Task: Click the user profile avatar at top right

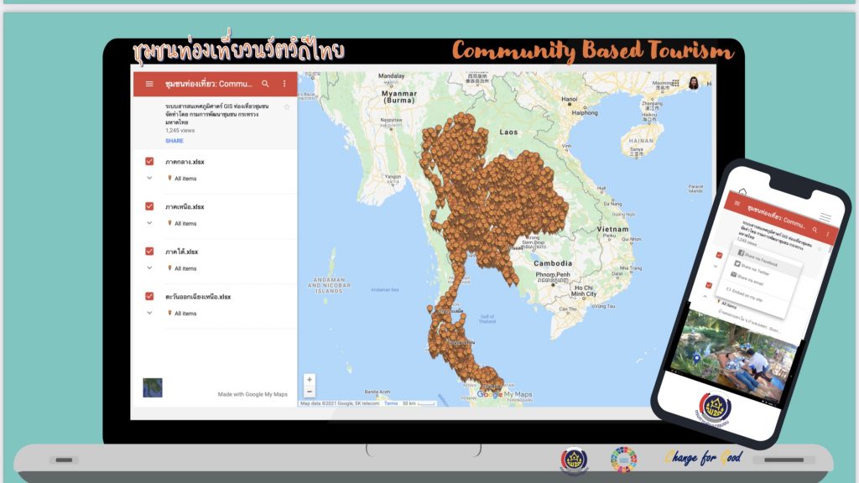Action: [694, 83]
